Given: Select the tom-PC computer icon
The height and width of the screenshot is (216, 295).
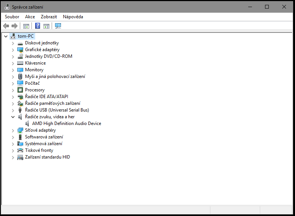Looking at the screenshot, I should click(13, 36).
